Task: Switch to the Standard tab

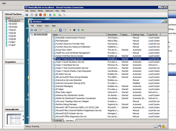Action: pos(69,120)
